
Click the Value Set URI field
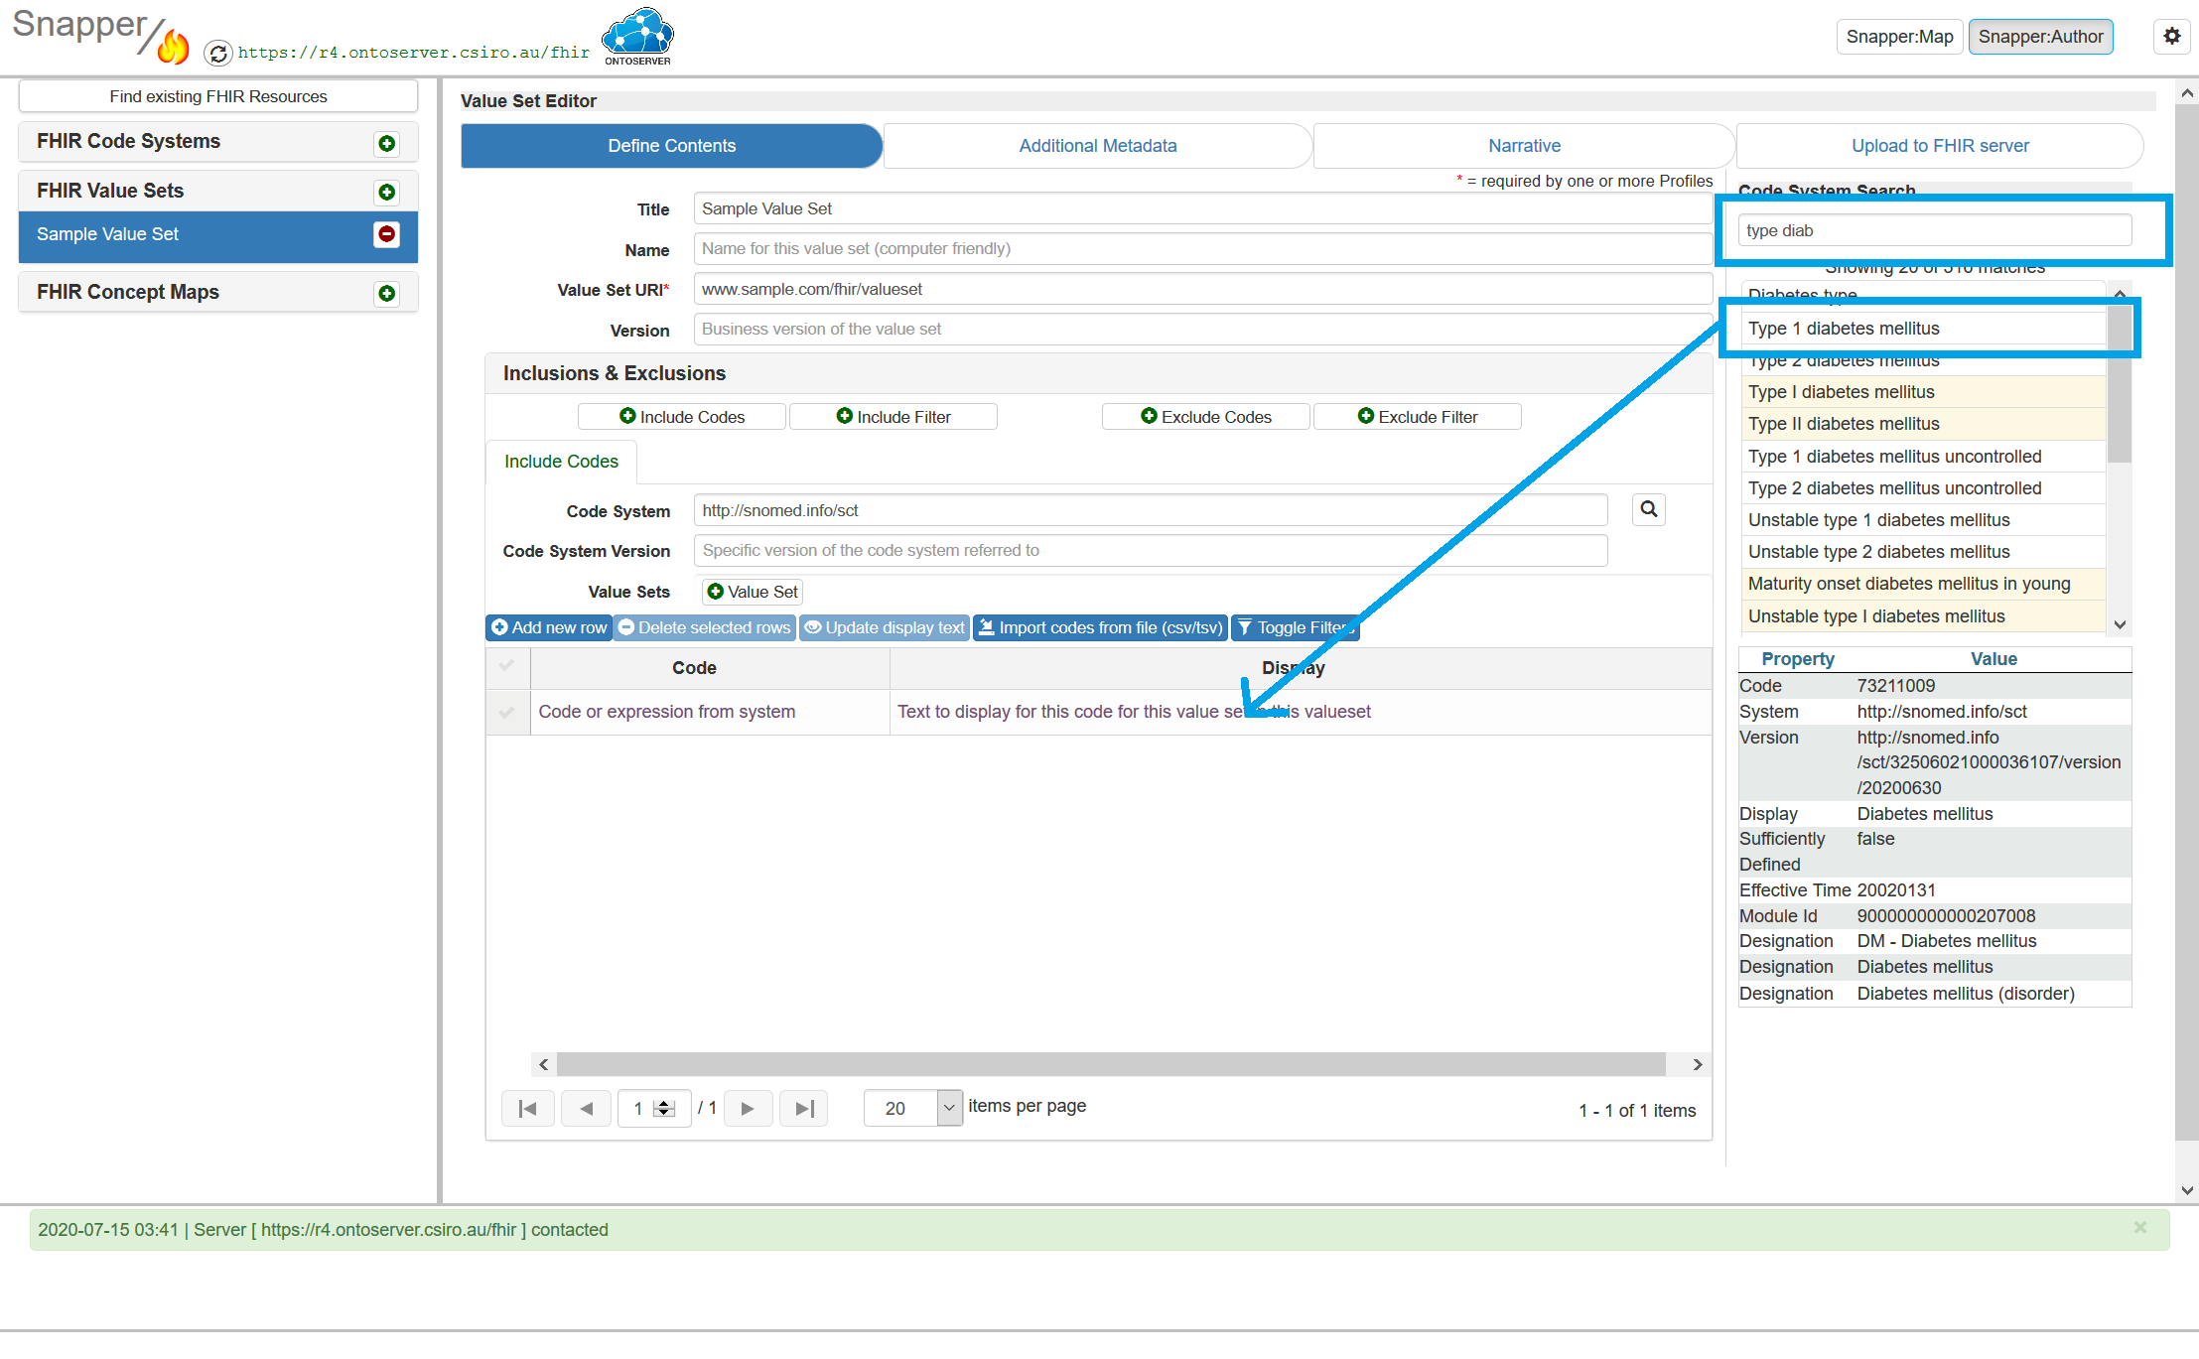tap(1203, 289)
